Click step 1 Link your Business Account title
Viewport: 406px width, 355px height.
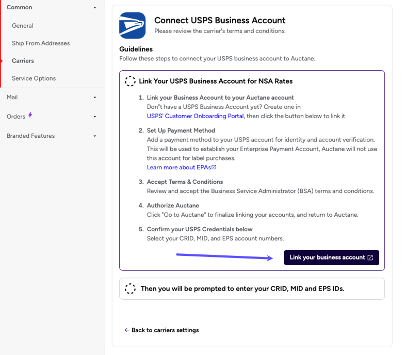(x=220, y=98)
